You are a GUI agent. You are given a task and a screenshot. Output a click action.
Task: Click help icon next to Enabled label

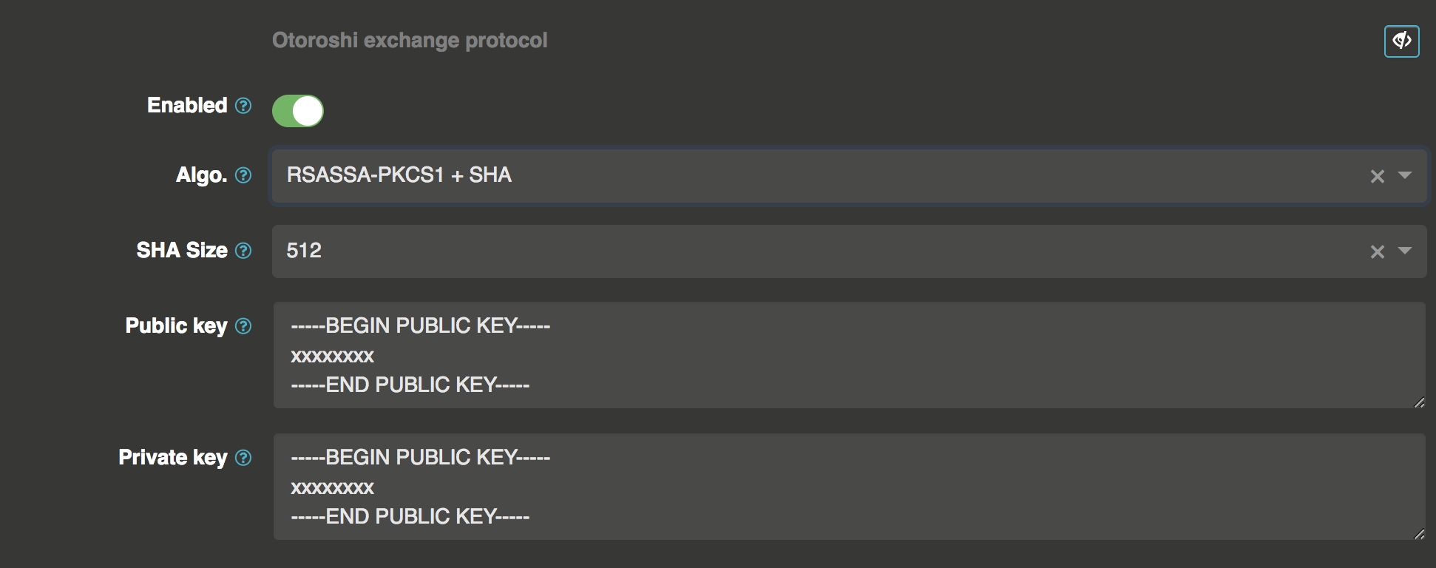(243, 106)
